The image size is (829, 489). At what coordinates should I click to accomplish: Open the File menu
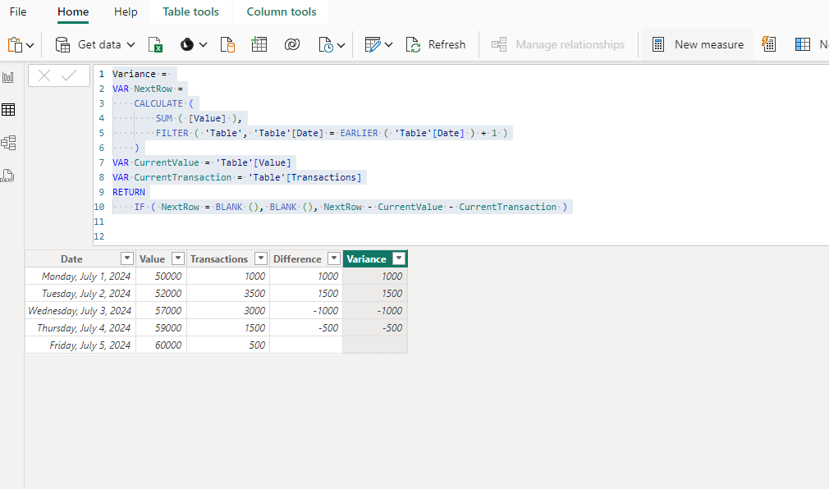pos(18,11)
